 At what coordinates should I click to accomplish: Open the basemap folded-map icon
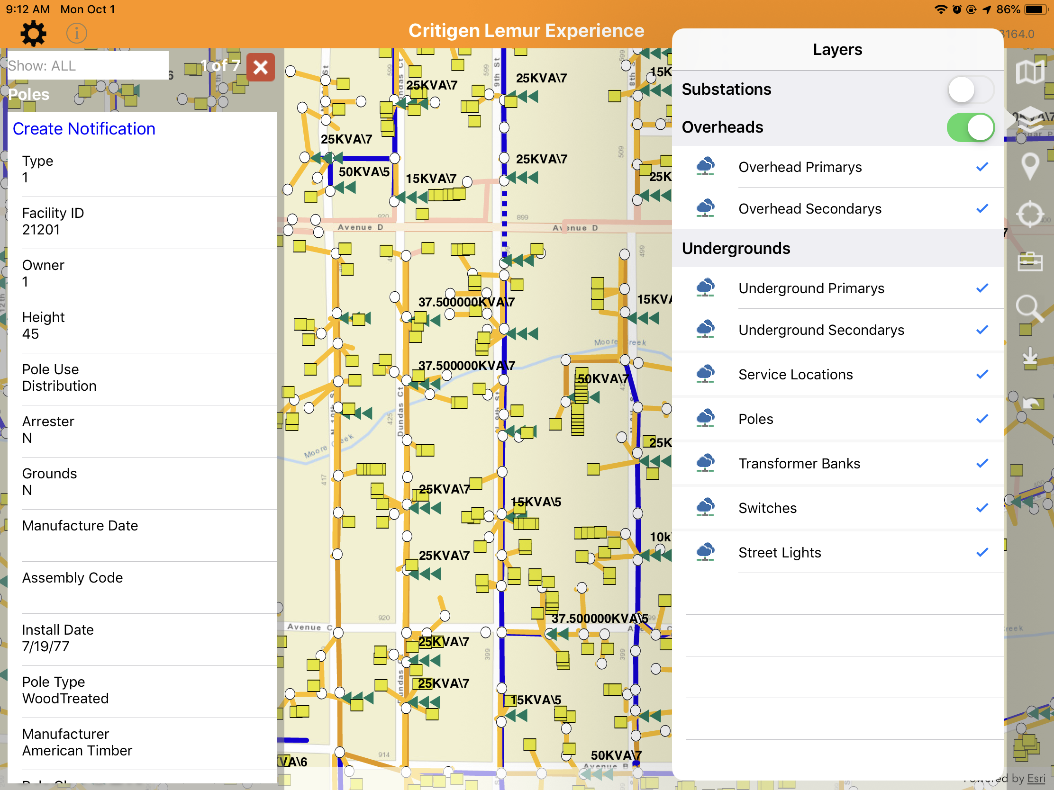click(1030, 72)
